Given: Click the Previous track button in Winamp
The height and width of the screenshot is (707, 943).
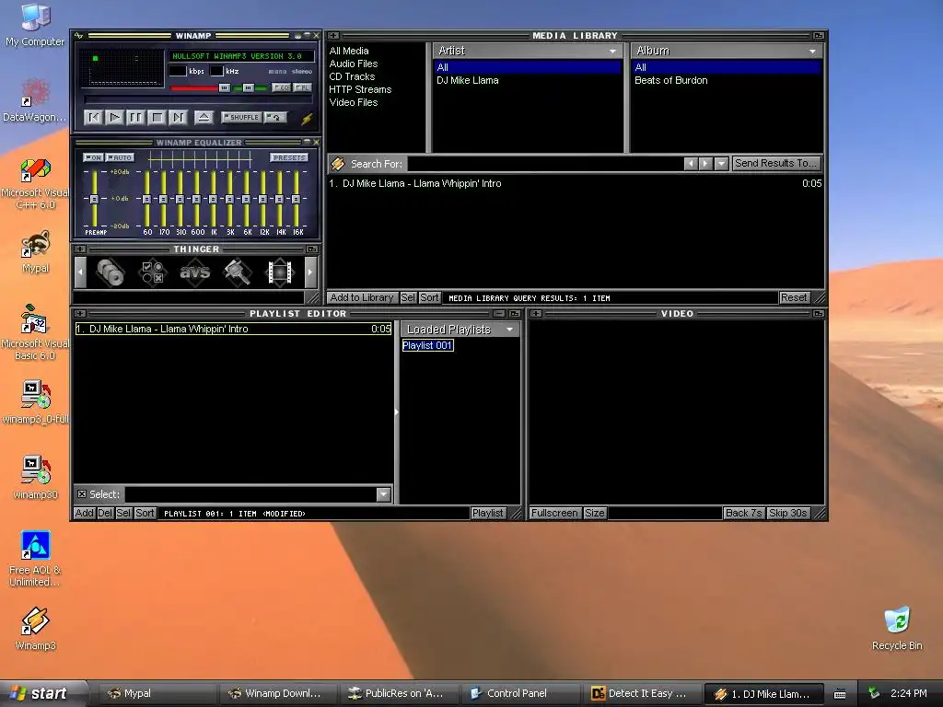Looking at the screenshot, I should click(x=94, y=117).
